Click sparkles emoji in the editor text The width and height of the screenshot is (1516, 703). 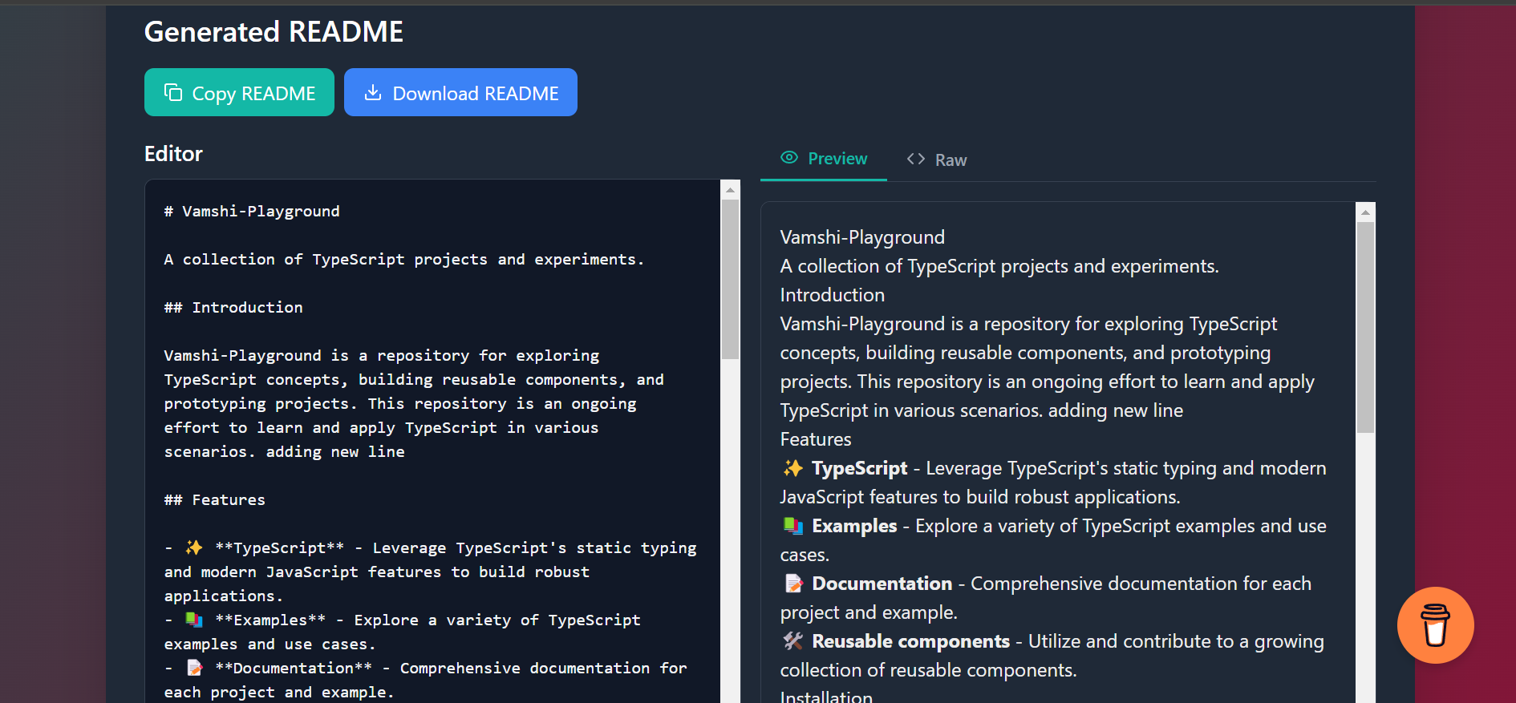click(194, 547)
